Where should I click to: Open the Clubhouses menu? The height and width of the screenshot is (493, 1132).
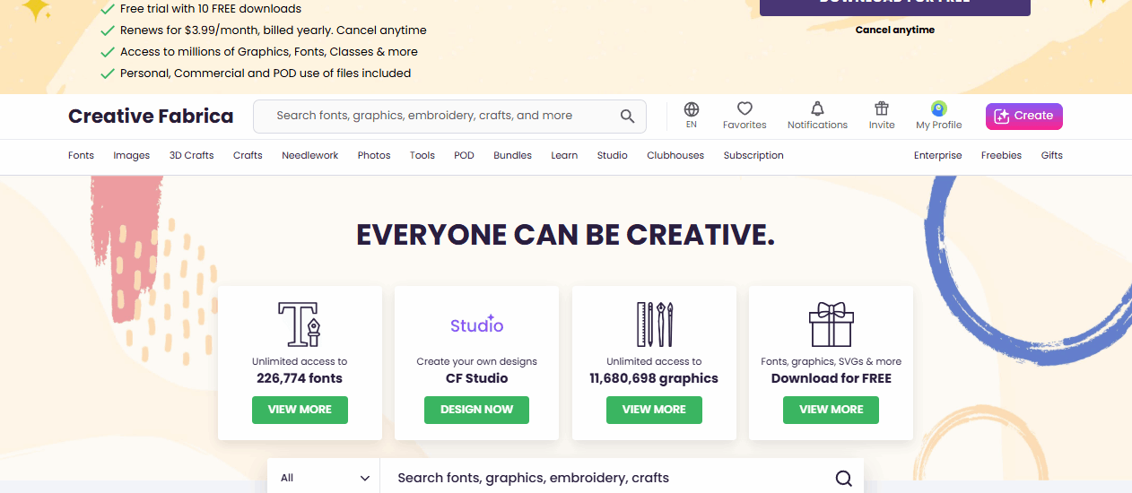coord(675,155)
